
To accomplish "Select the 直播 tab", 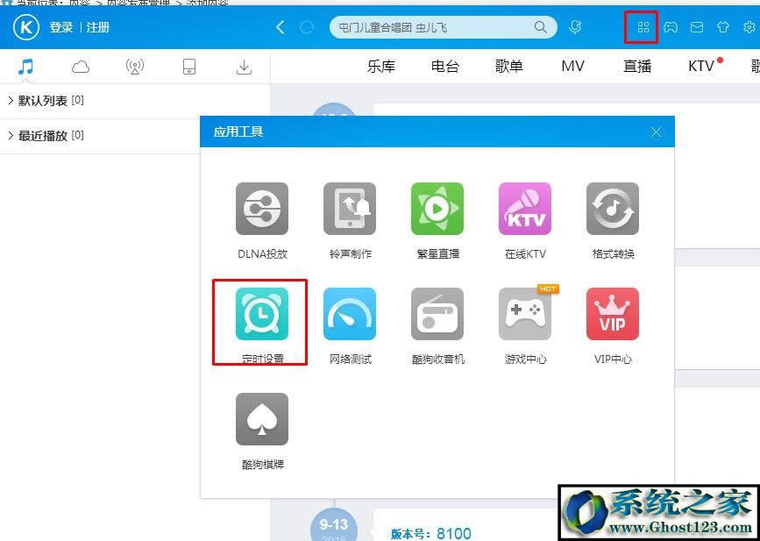I will [637, 66].
